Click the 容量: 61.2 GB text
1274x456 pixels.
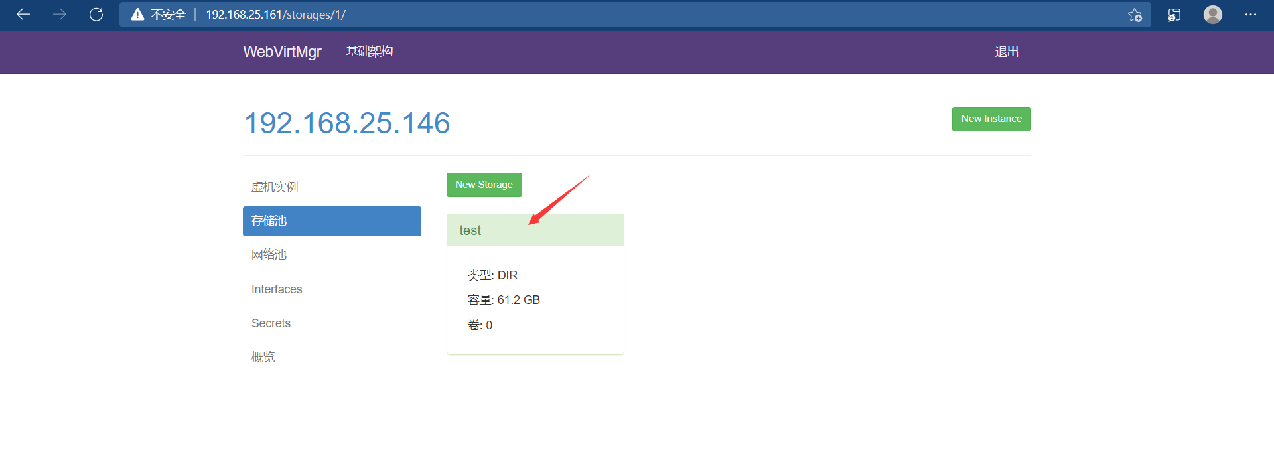tap(504, 300)
